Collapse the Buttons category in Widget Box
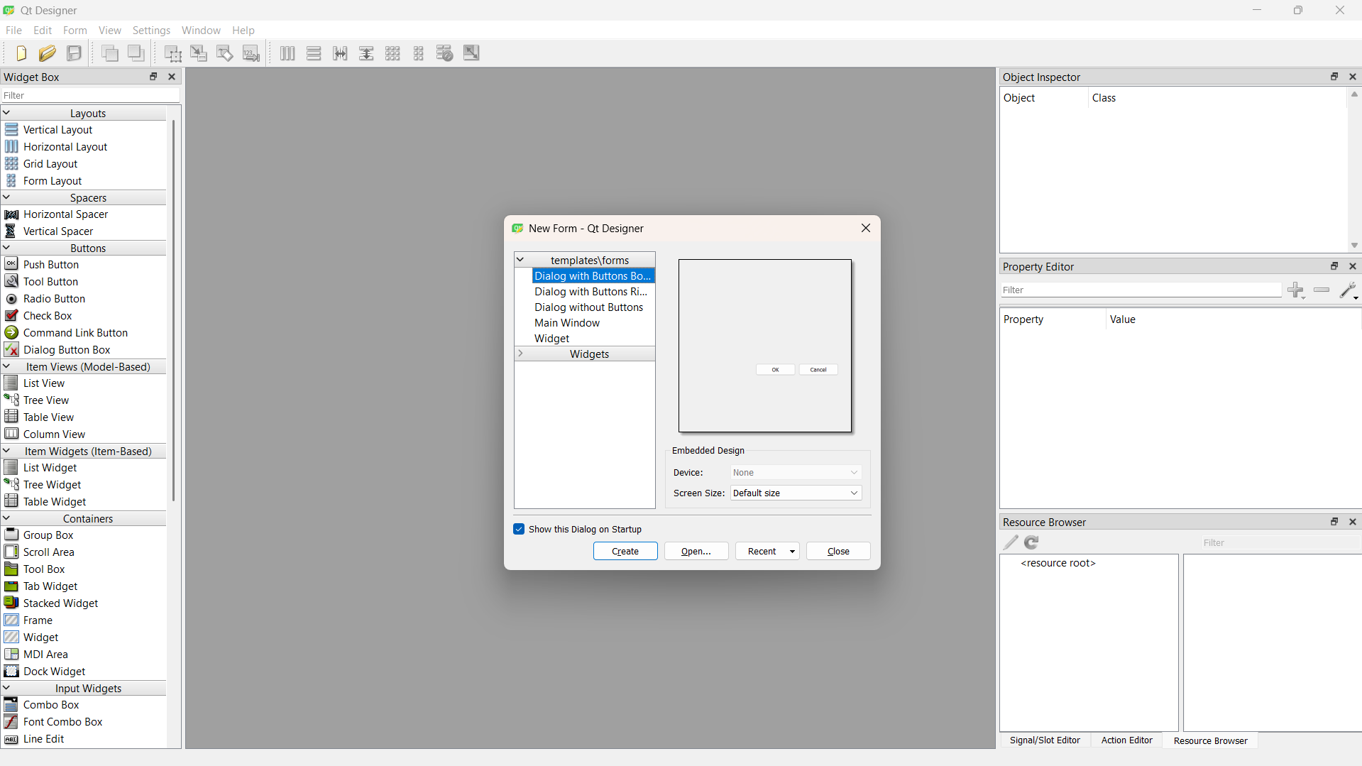 coord(6,248)
